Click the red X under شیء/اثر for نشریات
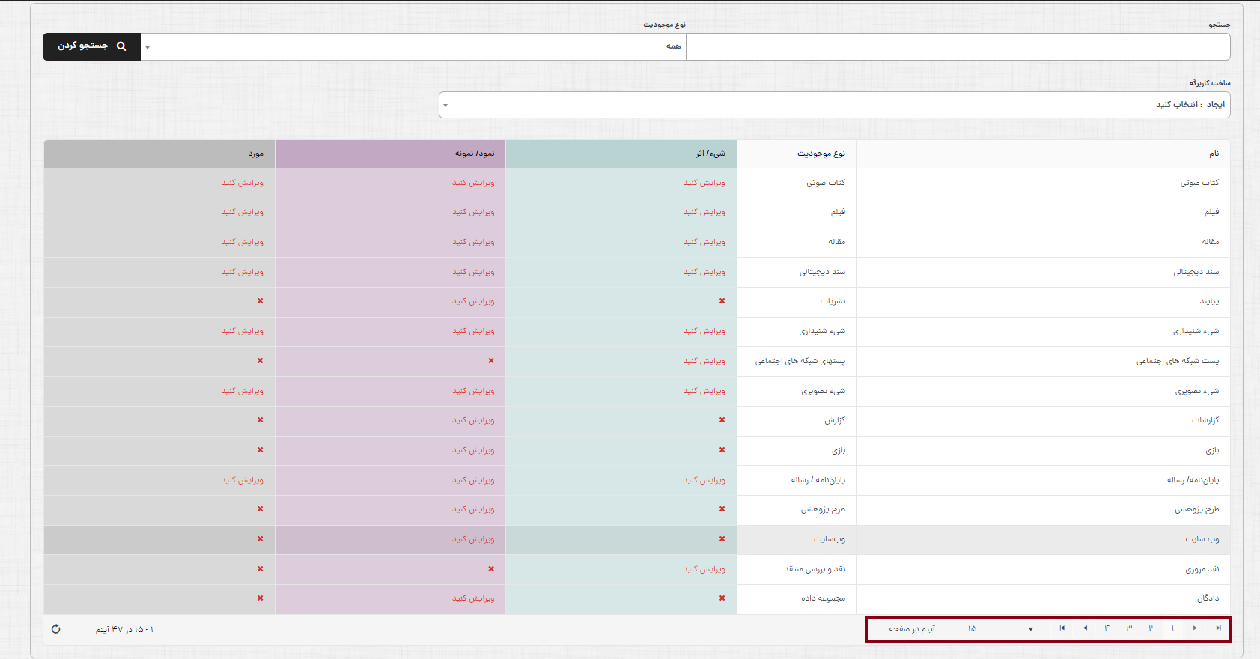The width and height of the screenshot is (1260, 659). pyautogui.click(x=722, y=301)
